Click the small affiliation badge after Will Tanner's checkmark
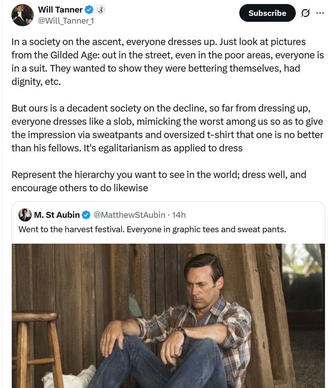Image resolution: width=329 pixels, height=388 pixels. point(101,10)
